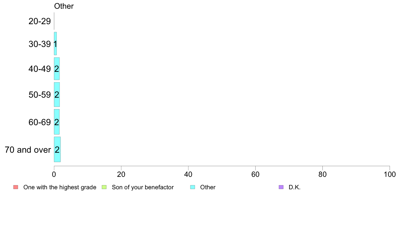The height and width of the screenshot is (247, 399).
Task: Click the 40 tick on the x-axis
Action: 188,174
